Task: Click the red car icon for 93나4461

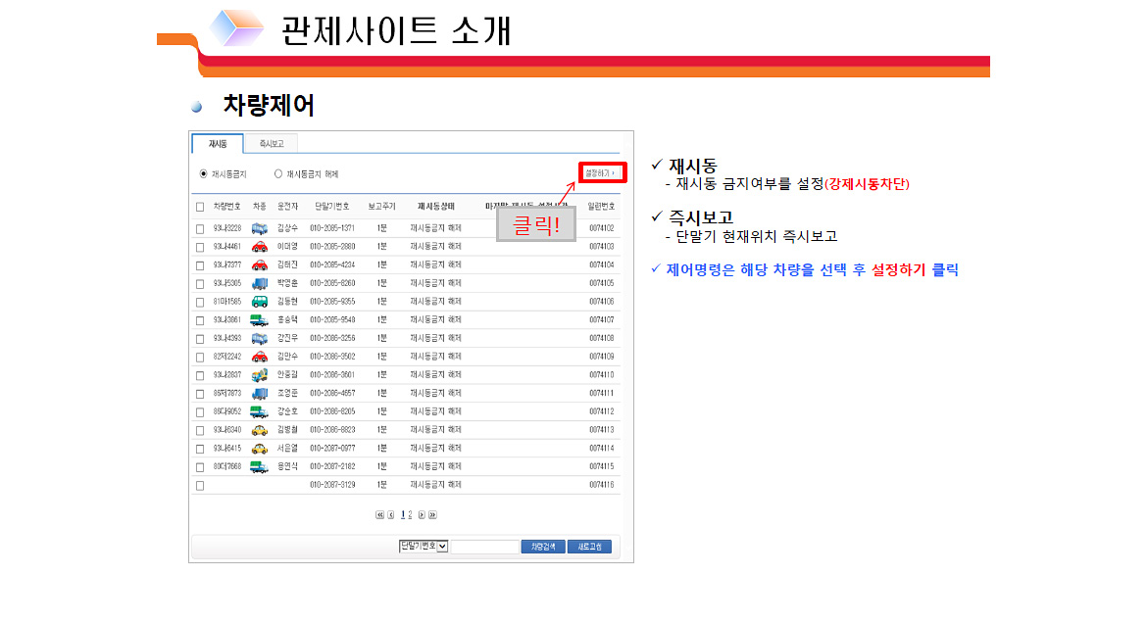Action: (259, 247)
